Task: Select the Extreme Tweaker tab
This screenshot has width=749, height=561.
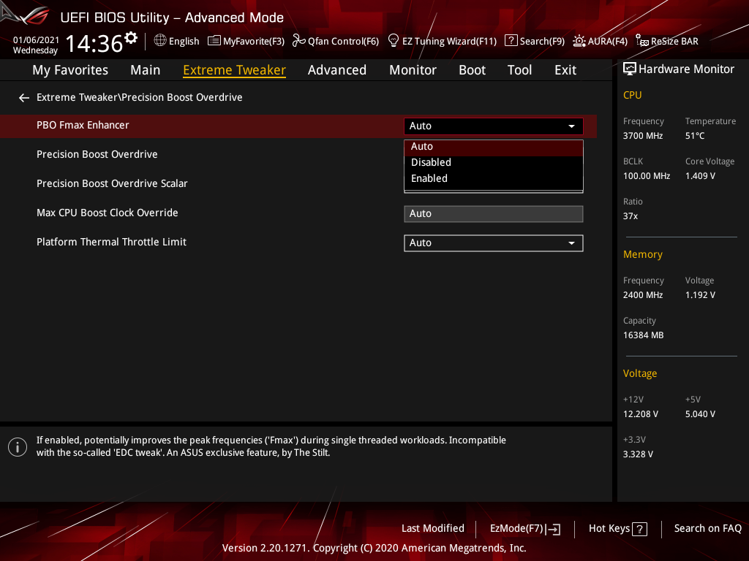Action: tap(234, 70)
